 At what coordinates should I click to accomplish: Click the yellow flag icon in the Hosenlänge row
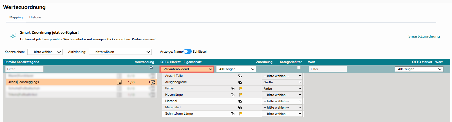(x=240, y=95)
